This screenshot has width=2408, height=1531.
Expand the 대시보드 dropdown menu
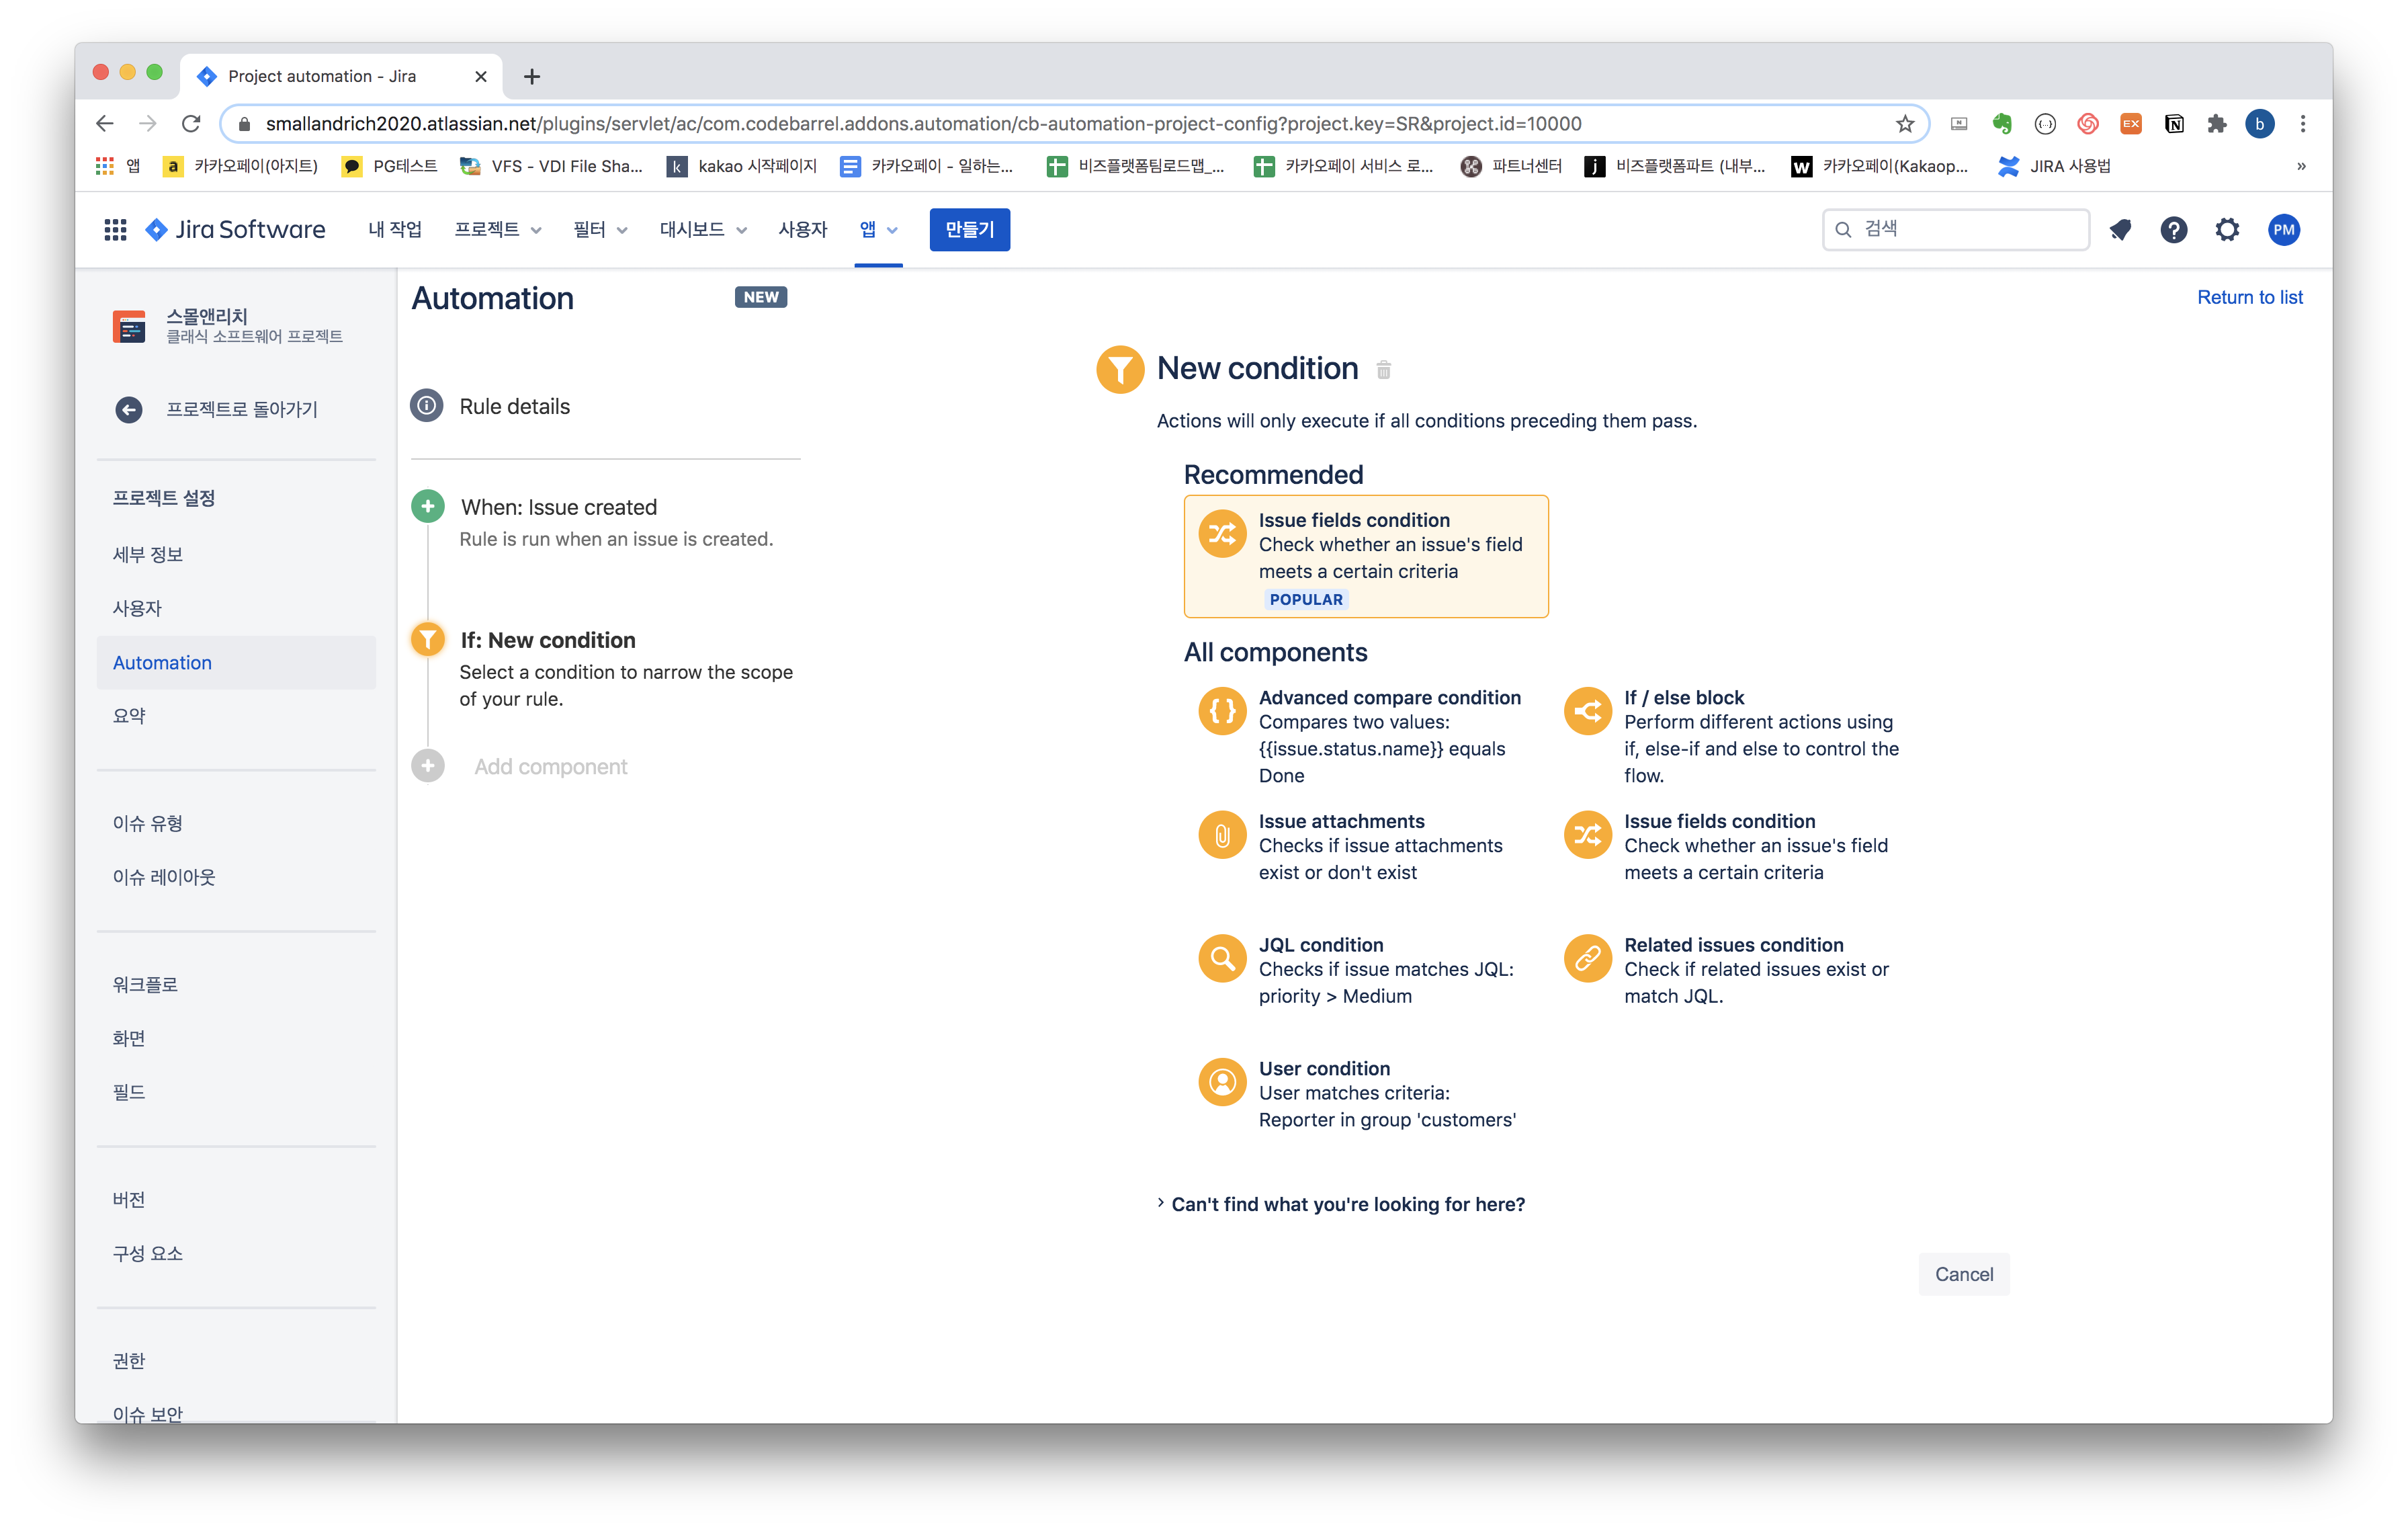(x=702, y=230)
